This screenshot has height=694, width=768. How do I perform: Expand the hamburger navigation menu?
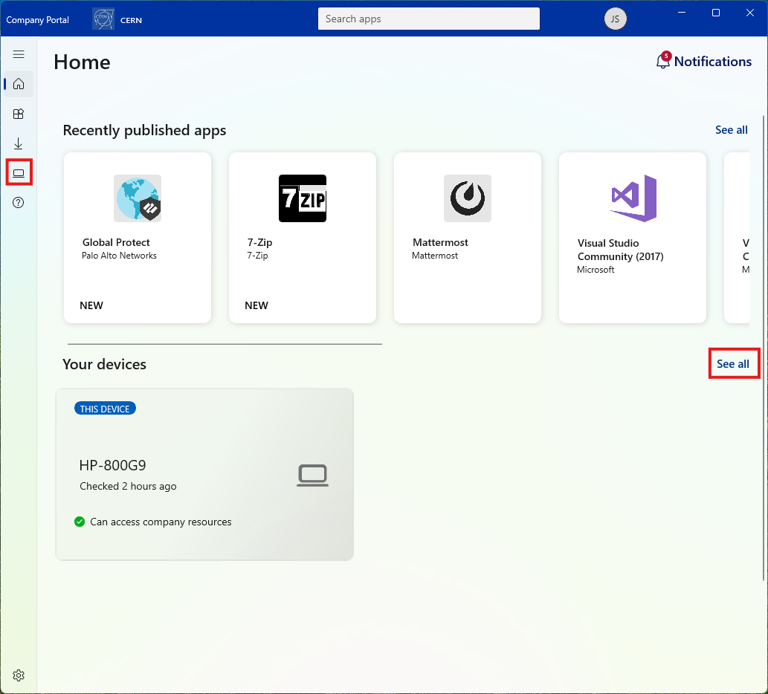click(19, 54)
